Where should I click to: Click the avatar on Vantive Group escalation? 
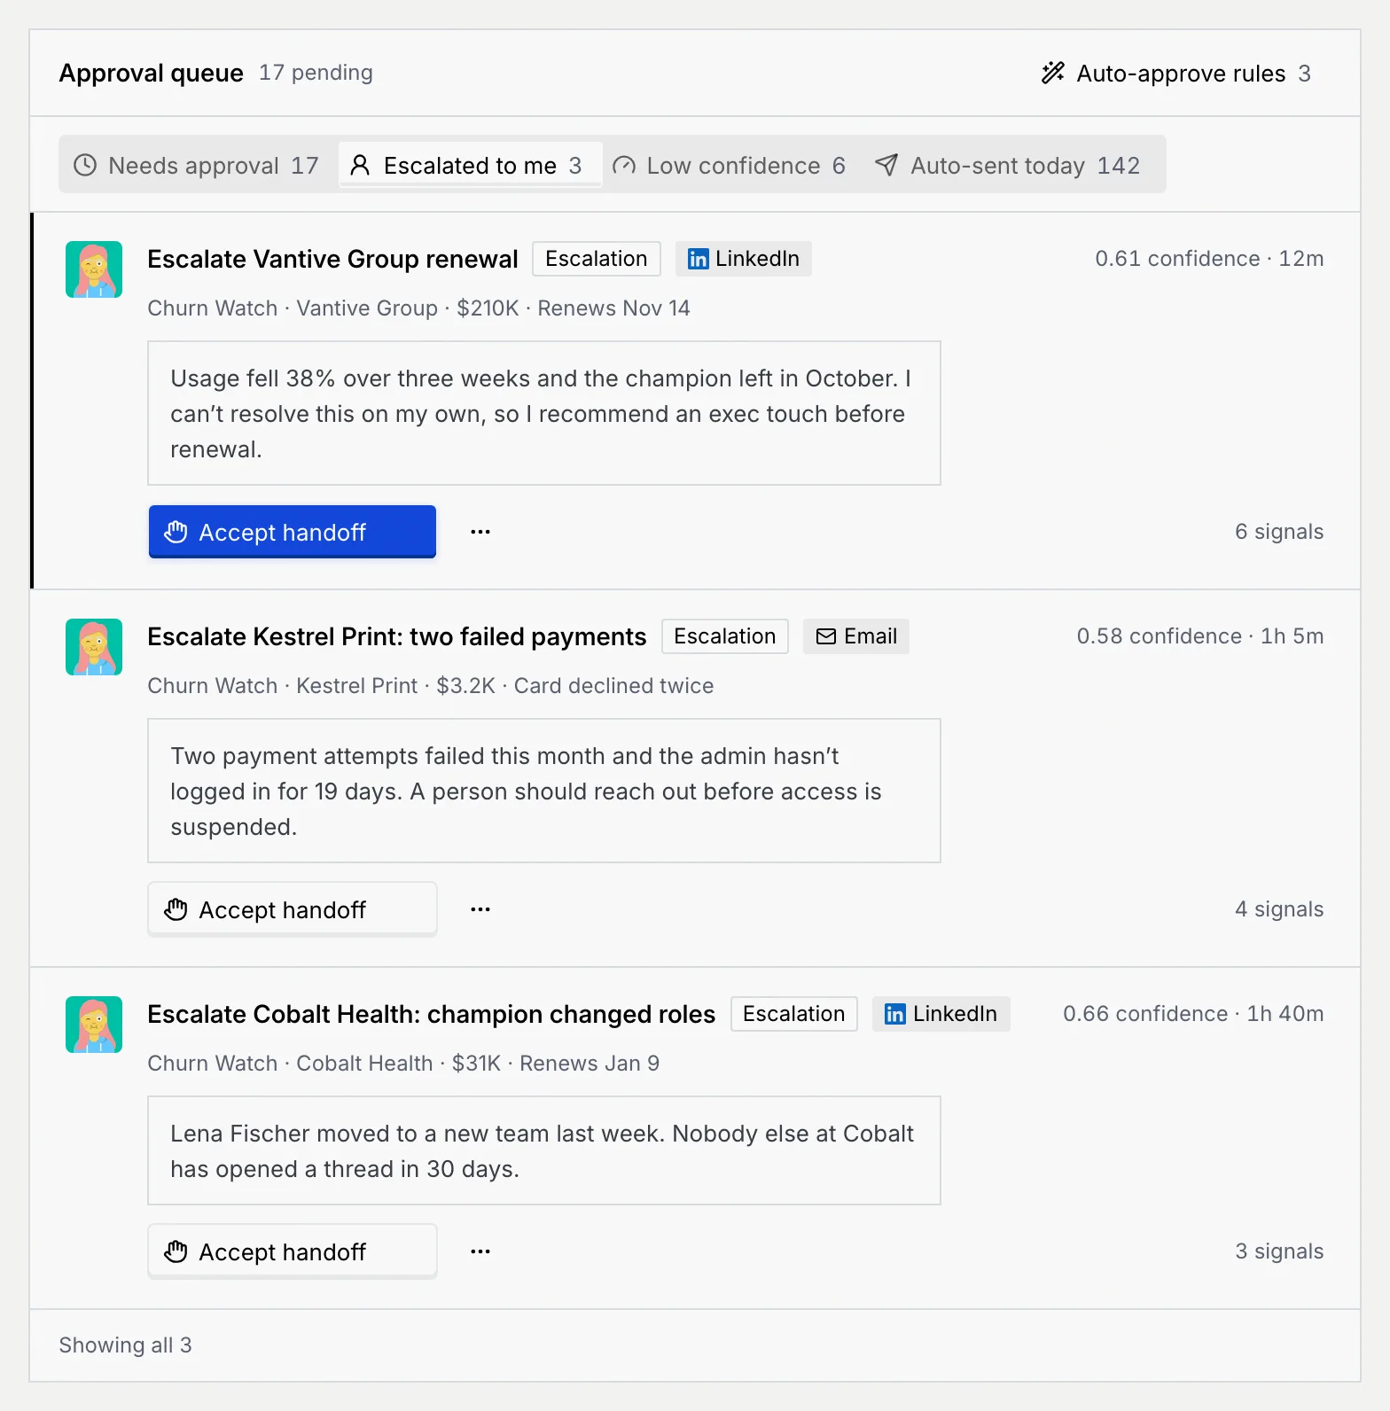click(x=94, y=269)
